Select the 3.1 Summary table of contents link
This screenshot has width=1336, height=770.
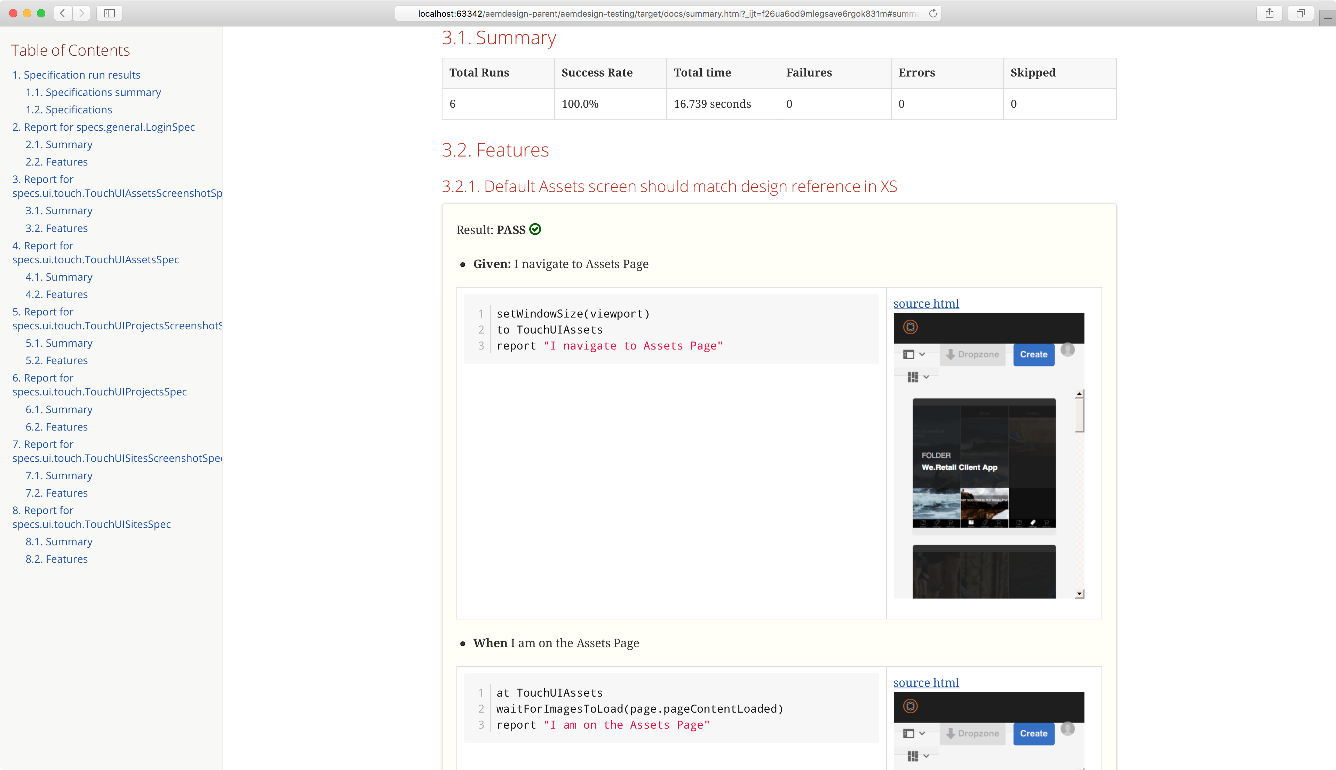click(59, 210)
